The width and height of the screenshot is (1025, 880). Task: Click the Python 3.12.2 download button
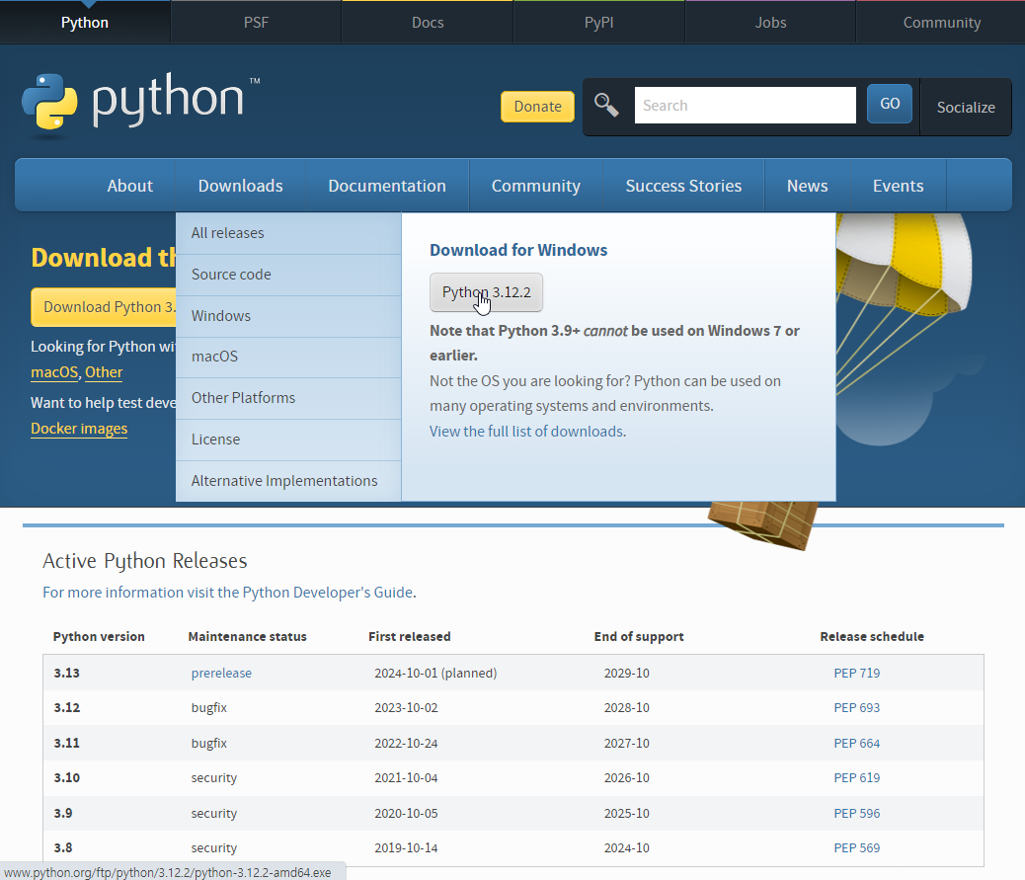pos(487,292)
